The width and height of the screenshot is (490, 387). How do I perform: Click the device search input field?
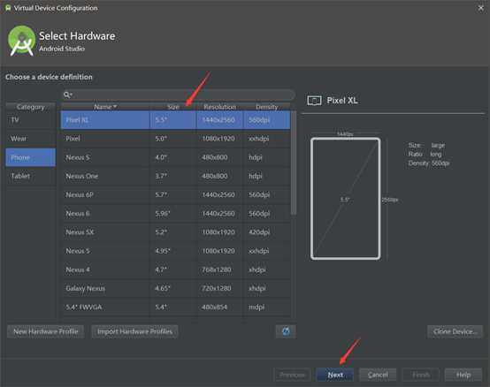click(178, 95)
